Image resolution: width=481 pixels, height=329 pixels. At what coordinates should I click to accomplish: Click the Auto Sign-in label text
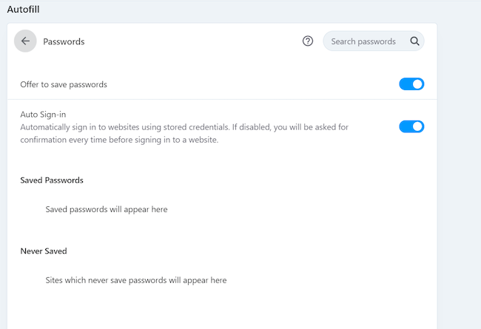click(44, 115)
